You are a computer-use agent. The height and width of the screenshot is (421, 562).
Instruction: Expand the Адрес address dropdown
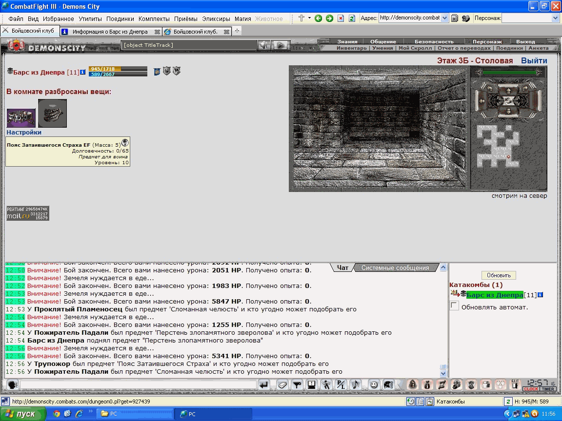click(444, 18)
